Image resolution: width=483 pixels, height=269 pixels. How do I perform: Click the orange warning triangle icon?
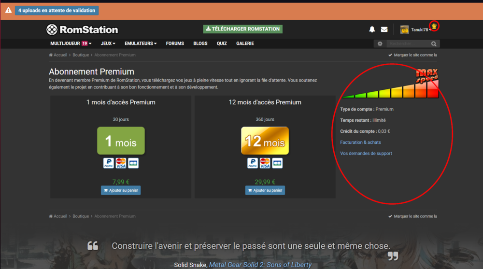(8, 10)
